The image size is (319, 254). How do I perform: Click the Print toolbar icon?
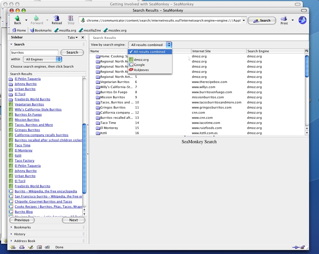[x=284, y=19]
